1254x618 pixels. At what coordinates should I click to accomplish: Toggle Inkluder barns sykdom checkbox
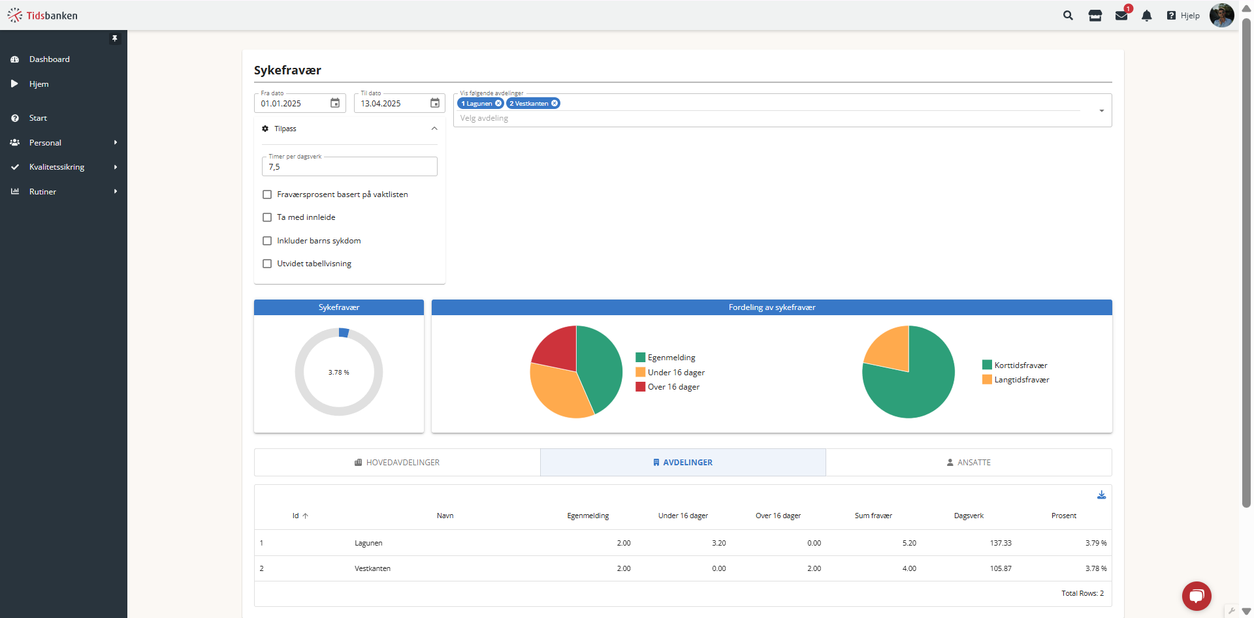(x=267, y=241)
